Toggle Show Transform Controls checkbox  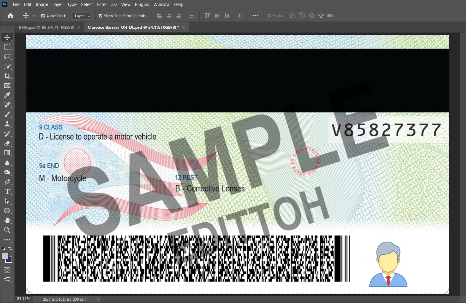point(101,16)
